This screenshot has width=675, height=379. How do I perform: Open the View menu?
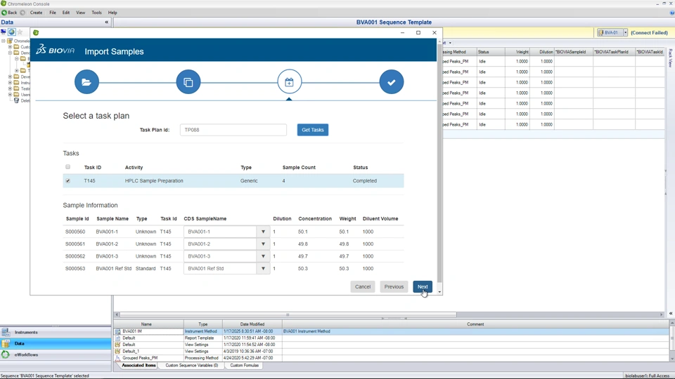point(80,13)
